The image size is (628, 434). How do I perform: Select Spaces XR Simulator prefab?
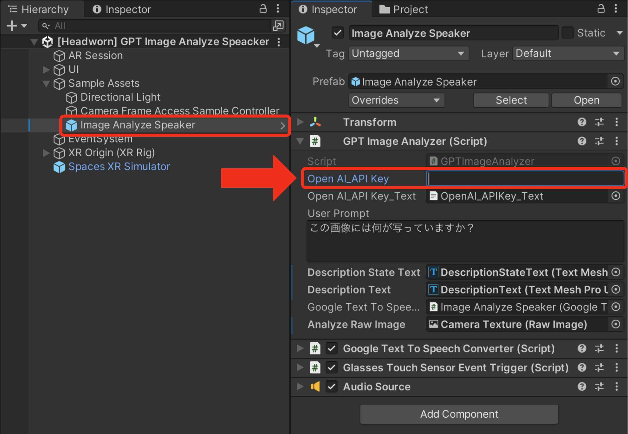click(x=119, y=167)
